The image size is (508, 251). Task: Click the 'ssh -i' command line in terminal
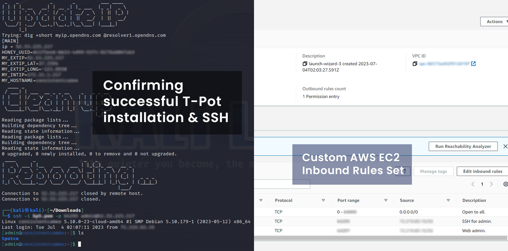(x=74, y=216)
